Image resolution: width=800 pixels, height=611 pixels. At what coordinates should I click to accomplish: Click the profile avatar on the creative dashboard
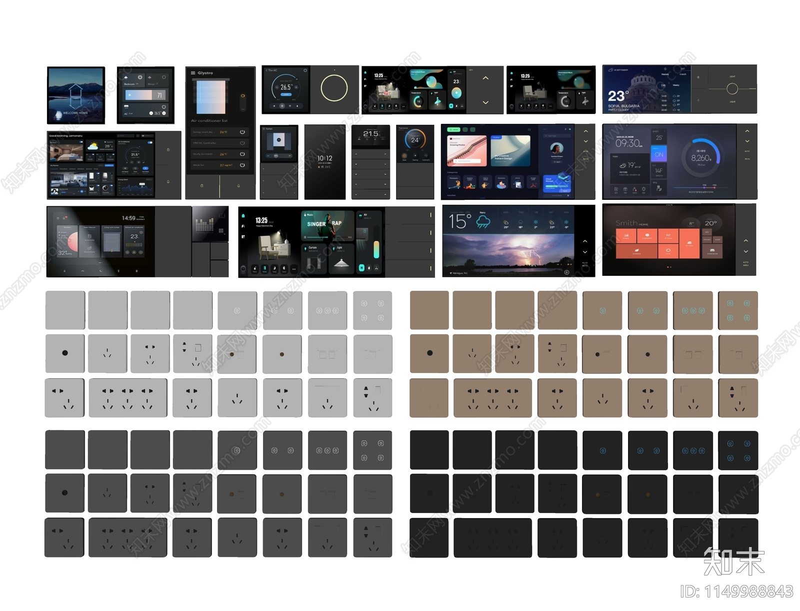tap(556, 148)
